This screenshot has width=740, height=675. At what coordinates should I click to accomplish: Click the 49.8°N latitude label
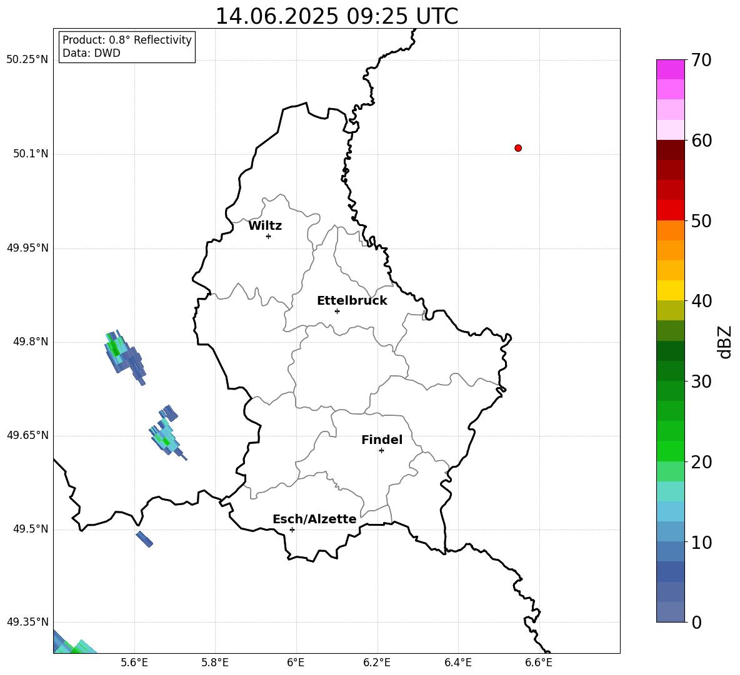(31, 342)
